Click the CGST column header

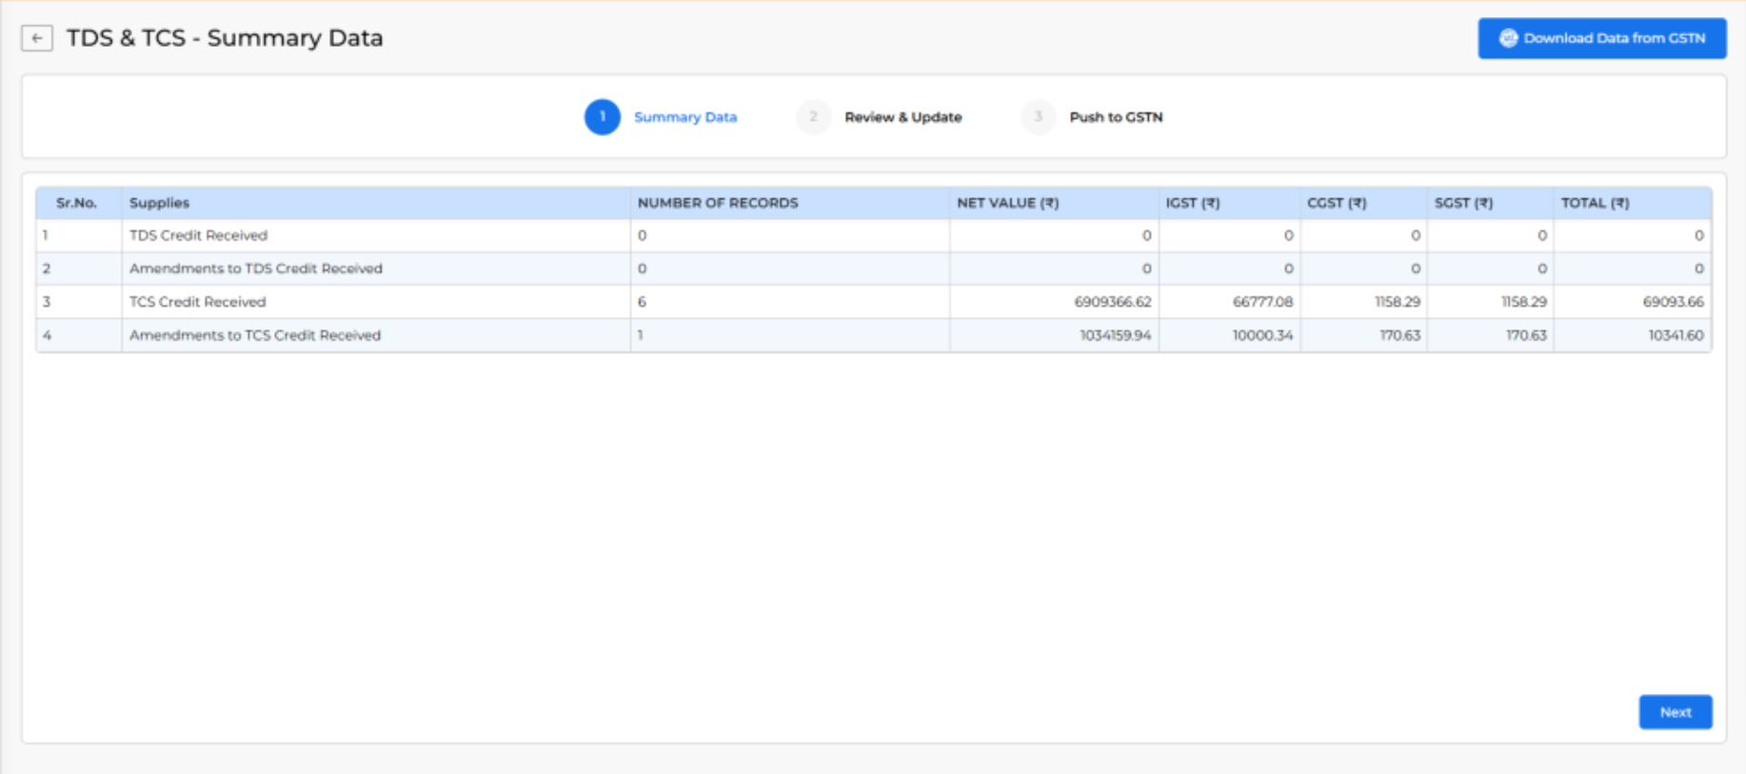1363,203
